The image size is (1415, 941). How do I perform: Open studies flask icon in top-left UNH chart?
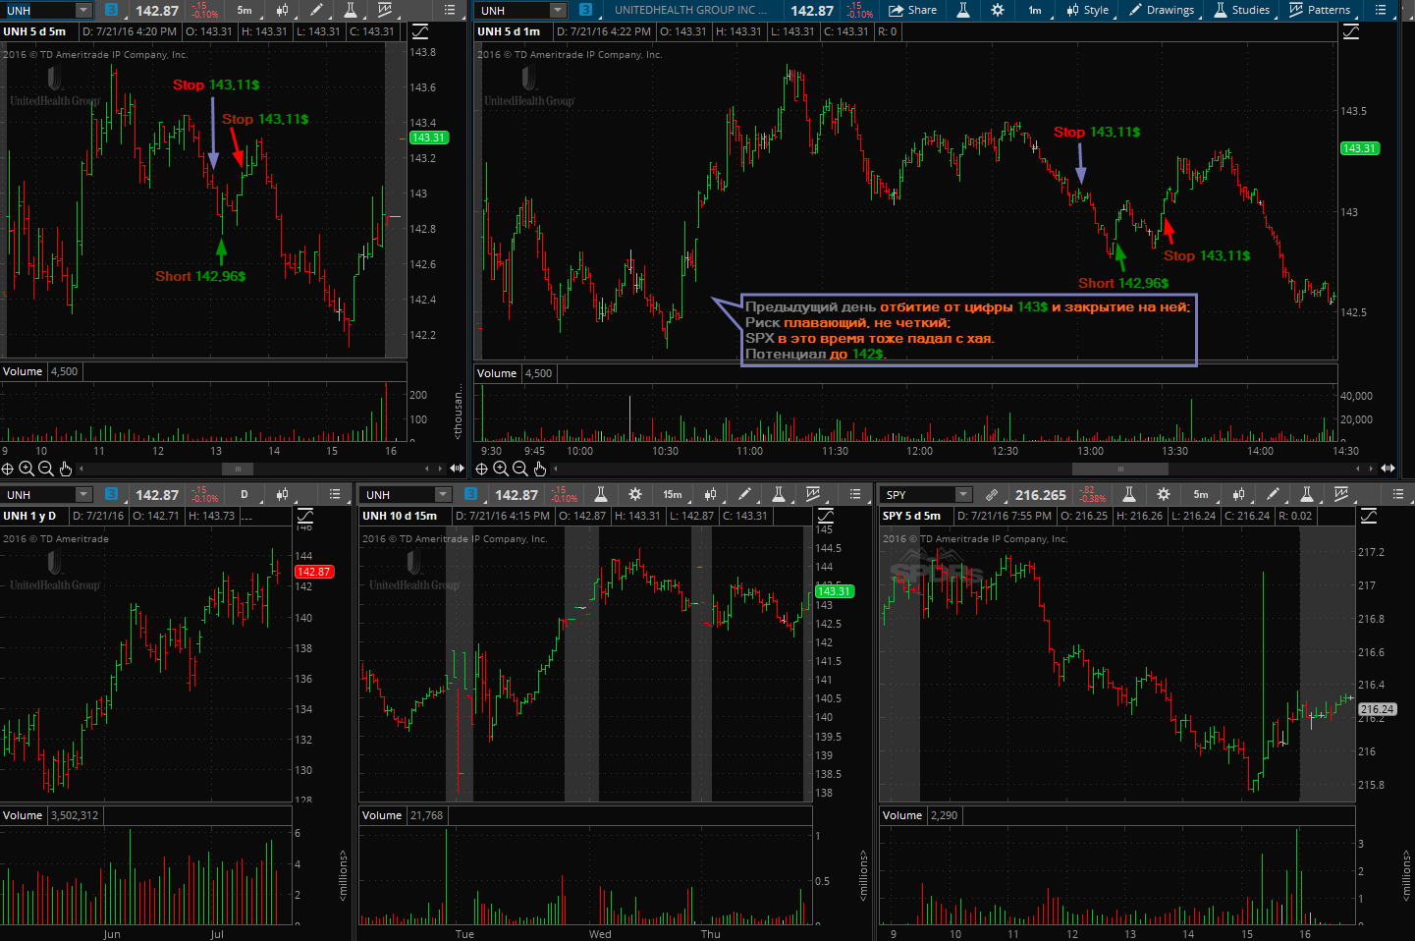tap(351, 10)
